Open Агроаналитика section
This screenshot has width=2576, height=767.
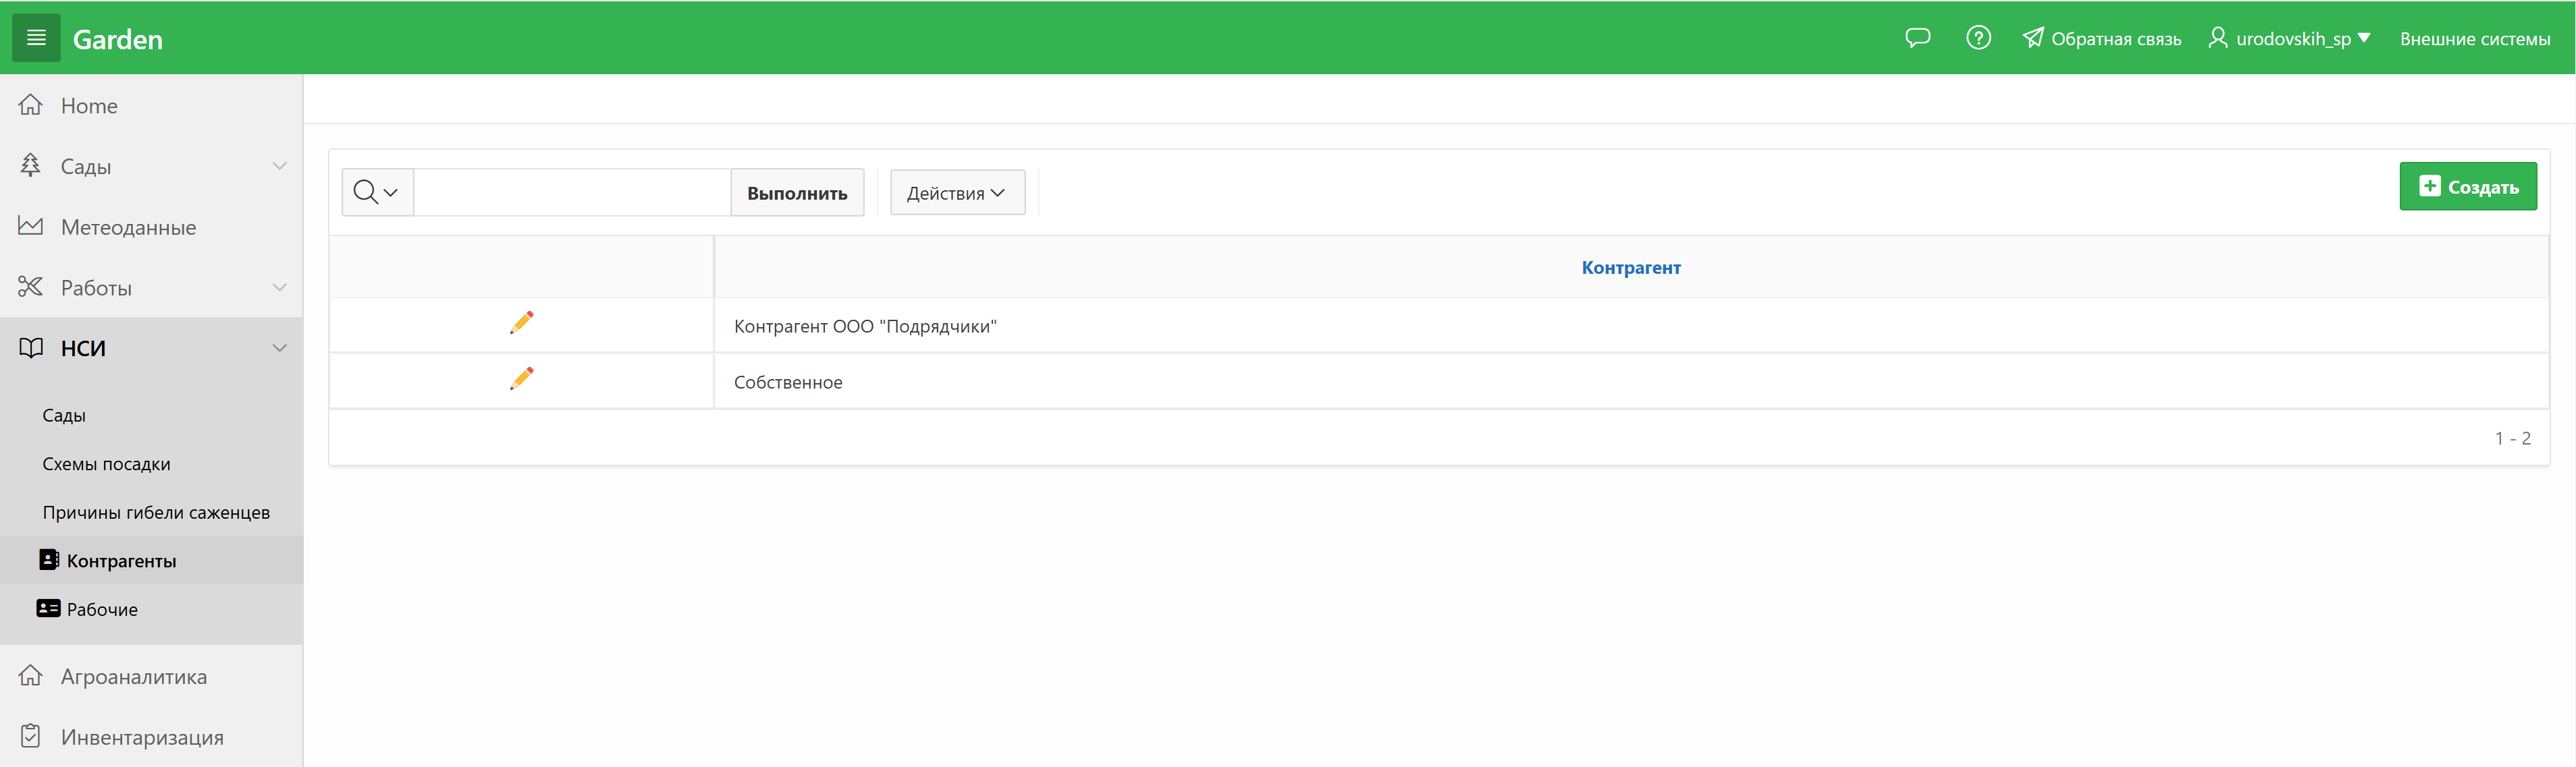click(133, 676)
